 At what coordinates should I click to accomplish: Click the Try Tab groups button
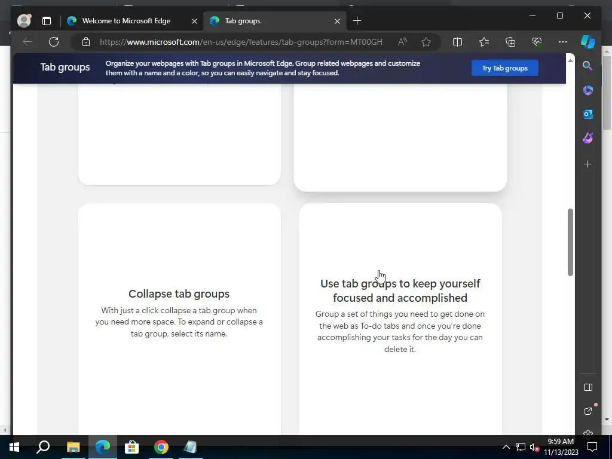[504, 68]
